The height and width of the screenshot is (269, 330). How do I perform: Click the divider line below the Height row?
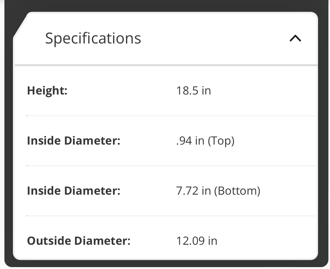tap(172, 116)
